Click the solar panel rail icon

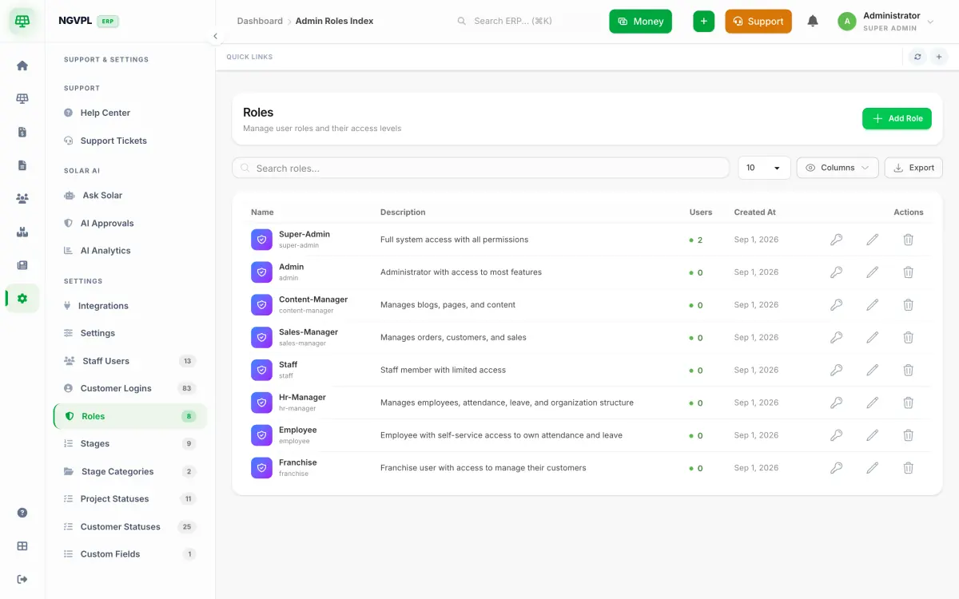coord(22,99)
